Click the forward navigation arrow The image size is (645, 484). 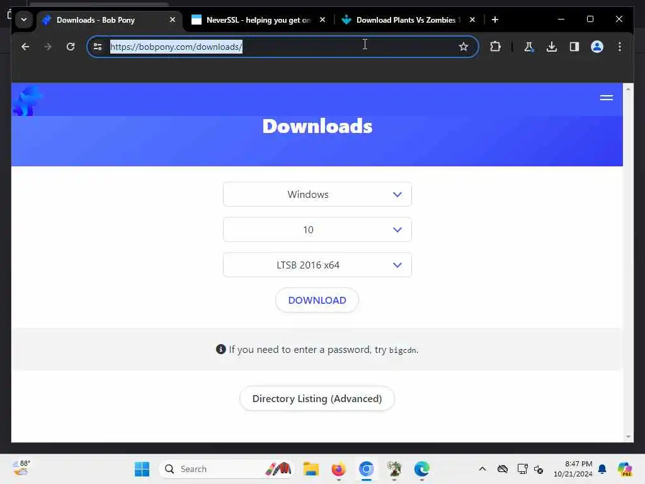pos(48,47)
